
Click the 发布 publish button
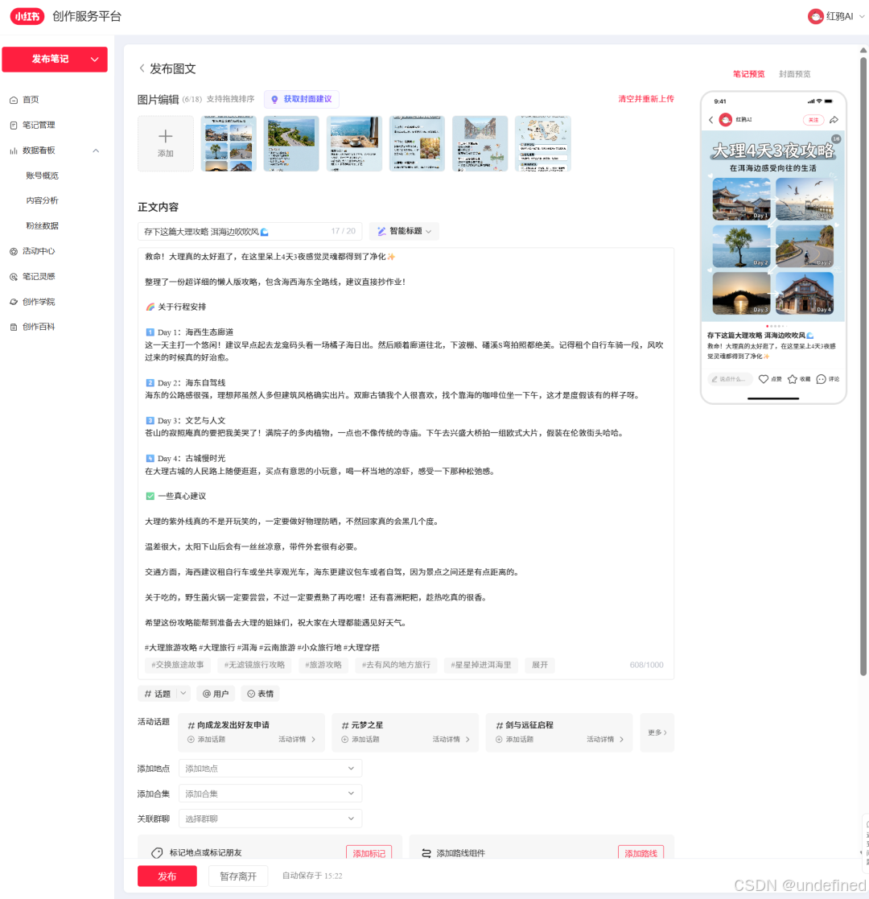pyautogui.click(x=167, y=876)
